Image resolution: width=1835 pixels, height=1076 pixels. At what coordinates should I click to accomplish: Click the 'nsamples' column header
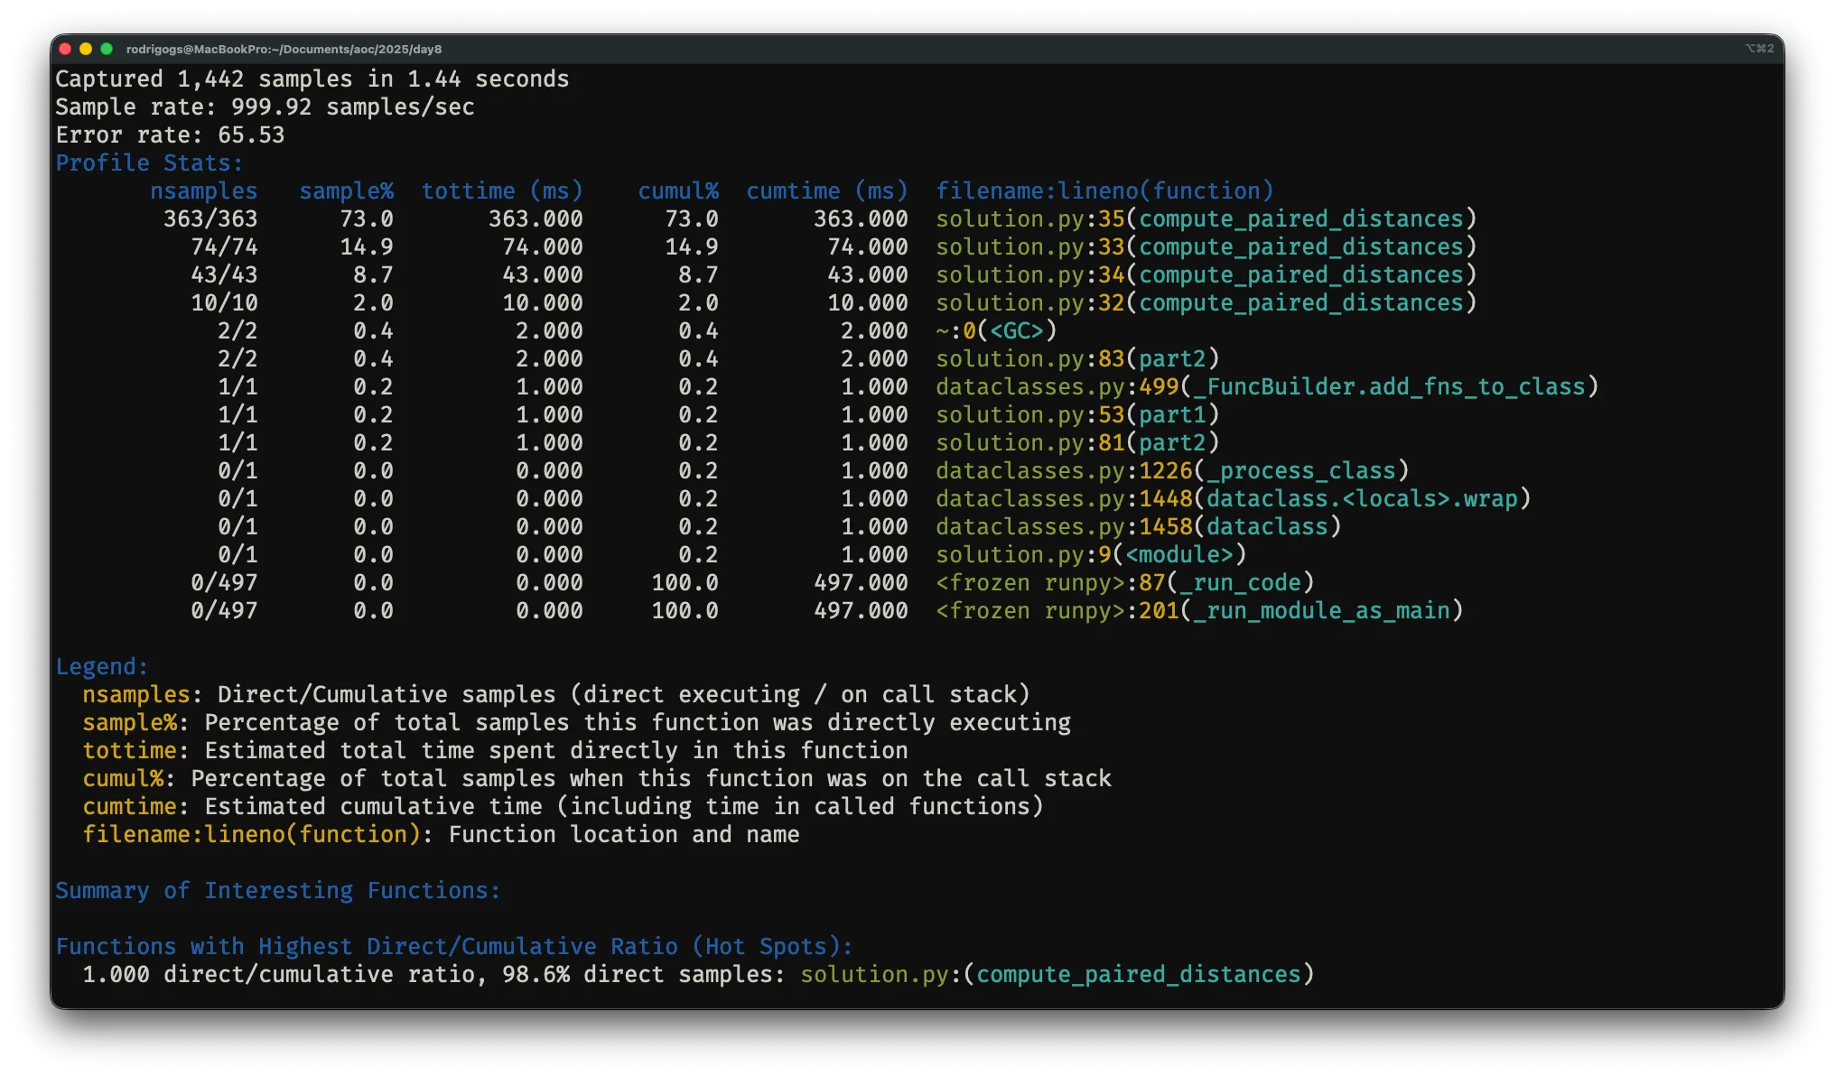coord(204,191)
